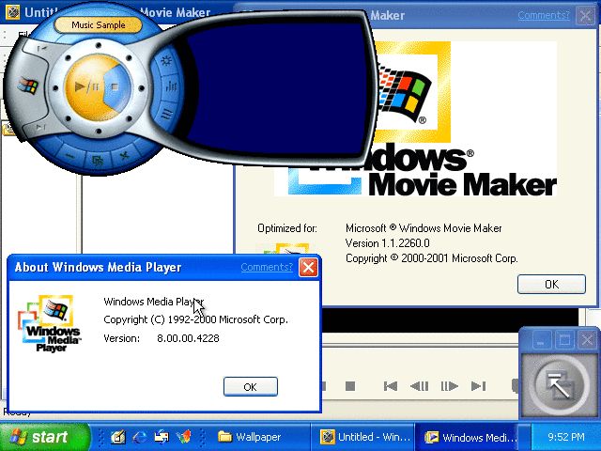Click the dark blue video display of the skin player
This screenshot has height=451, width=601.
pos(276,88)
